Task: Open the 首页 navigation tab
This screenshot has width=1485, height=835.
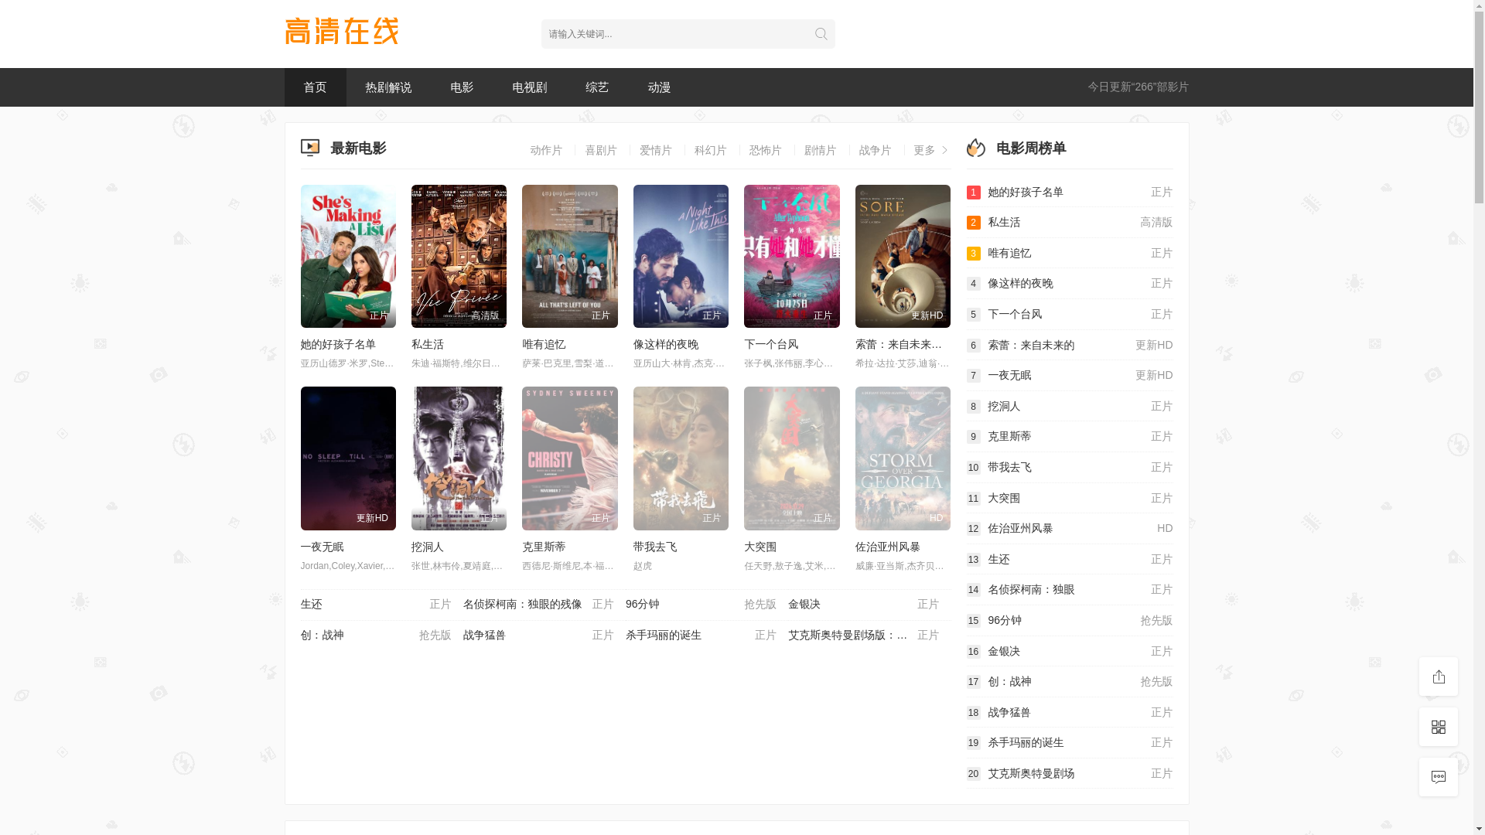Action: (315, 87)
